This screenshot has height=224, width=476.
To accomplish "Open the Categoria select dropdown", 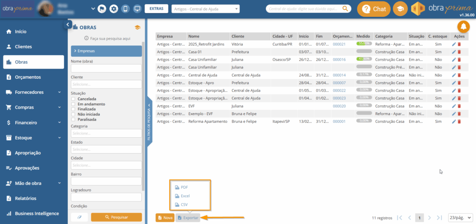I will click(x=106, y=133).
